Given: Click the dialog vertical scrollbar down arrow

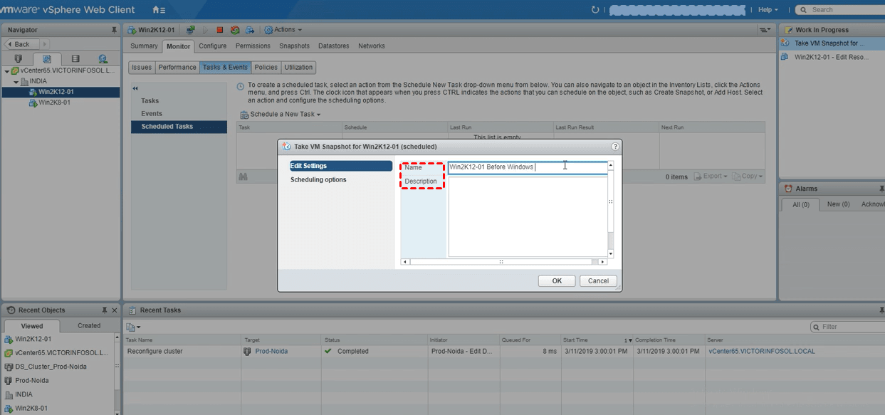Looking at the screenshot, I should click(611, 253).
